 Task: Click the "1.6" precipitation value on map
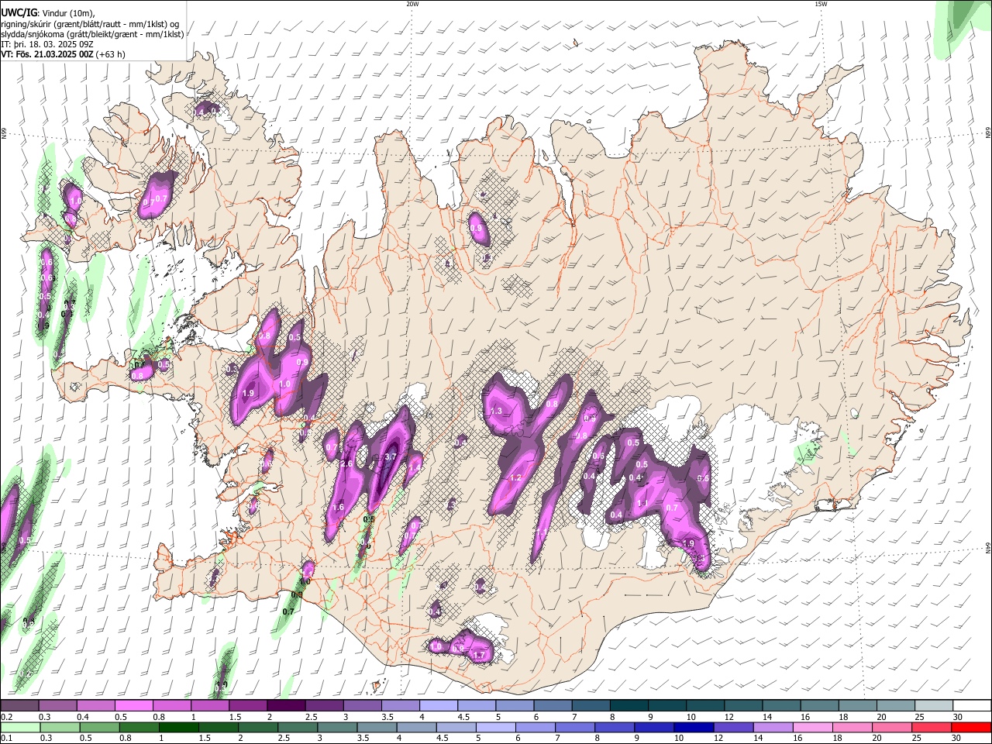pyautogui.click(x=338, y=508)
